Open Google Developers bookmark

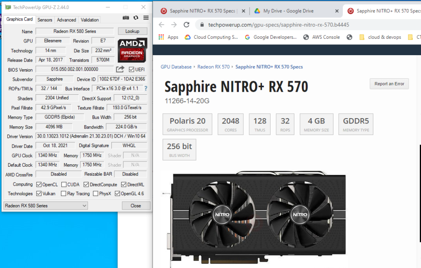point(271,37)
